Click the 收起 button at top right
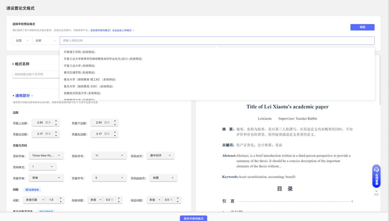The height and width of the screenshot is (221, 389). pyautogui.click(x=362, y=27)
